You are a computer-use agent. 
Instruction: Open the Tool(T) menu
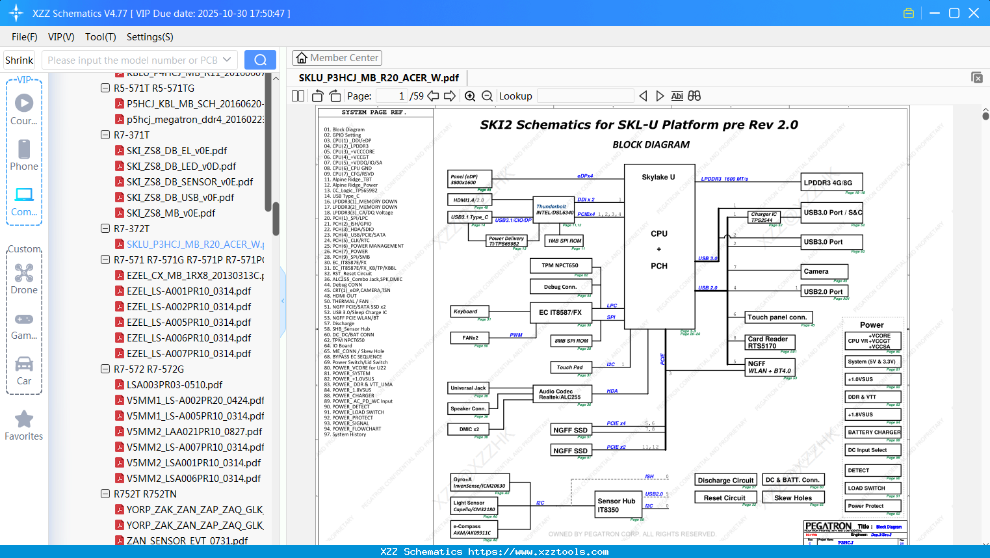pos(101,37)
